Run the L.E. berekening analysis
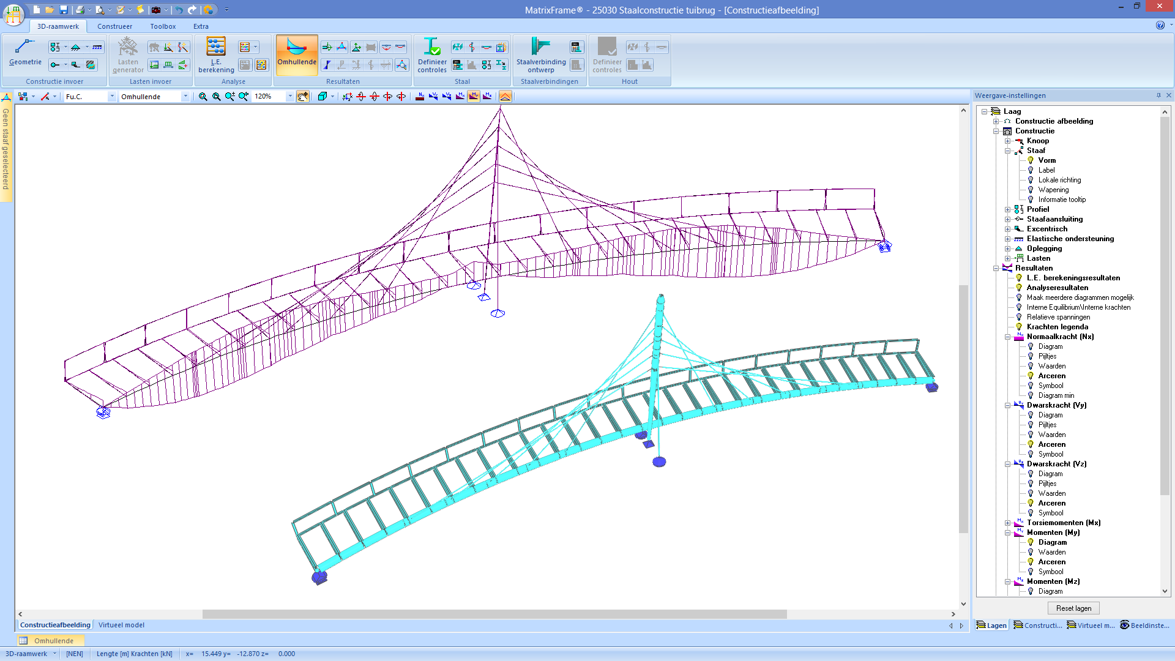1175x661 pixels. pos(216,55)
